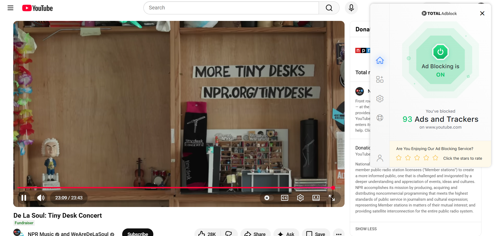Pause the De La Soul concert video

(x=24, y=198)
